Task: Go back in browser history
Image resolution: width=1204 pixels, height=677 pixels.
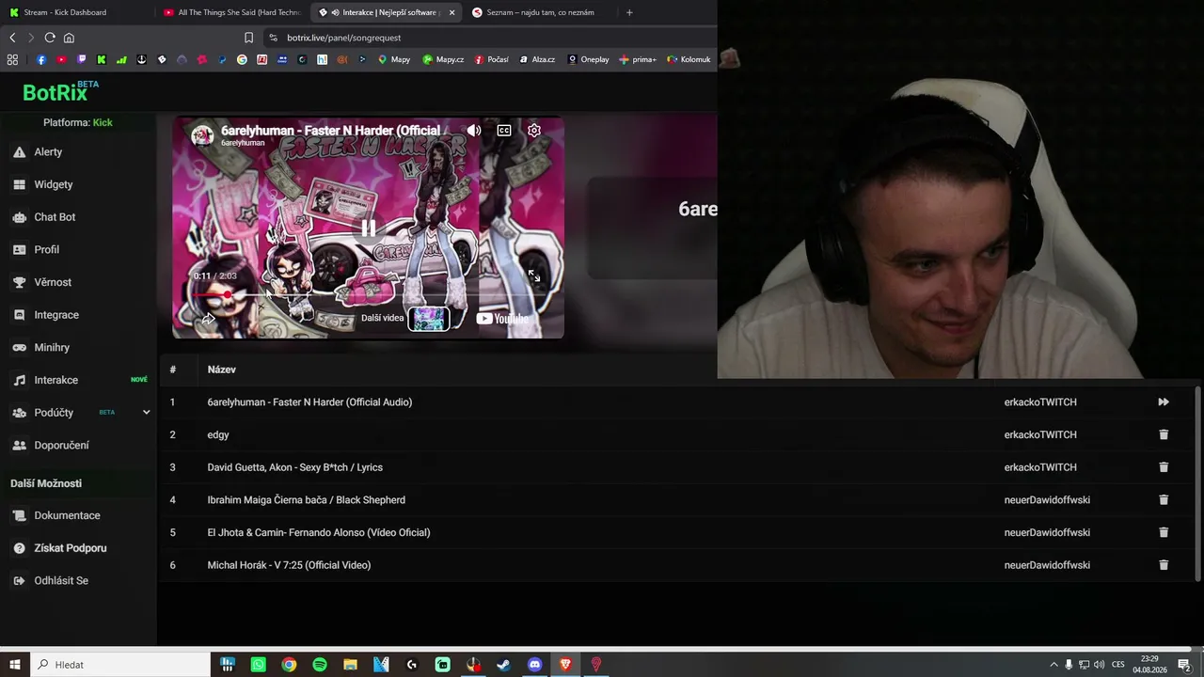Action: coord(12,38)
